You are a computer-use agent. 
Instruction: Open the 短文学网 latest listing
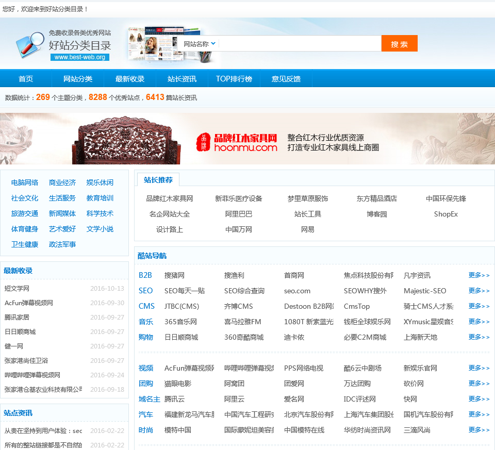[17, 289]
